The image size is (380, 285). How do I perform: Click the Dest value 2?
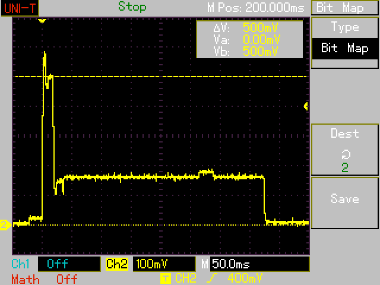tap(345, 167)
